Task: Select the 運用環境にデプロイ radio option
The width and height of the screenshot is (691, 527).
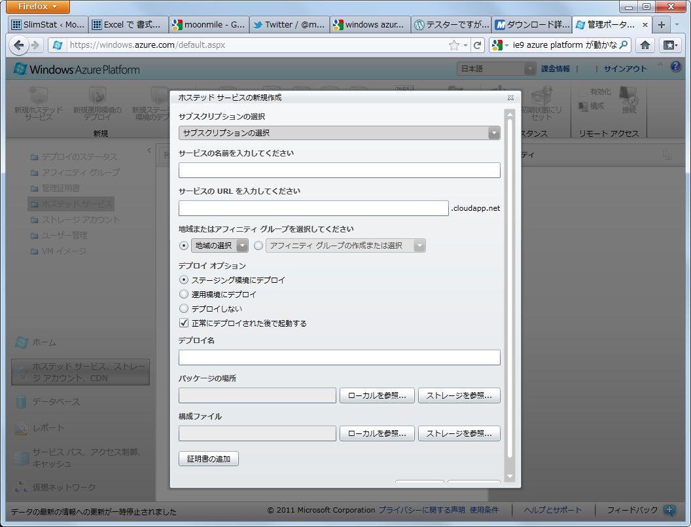Action: point(184,294)
